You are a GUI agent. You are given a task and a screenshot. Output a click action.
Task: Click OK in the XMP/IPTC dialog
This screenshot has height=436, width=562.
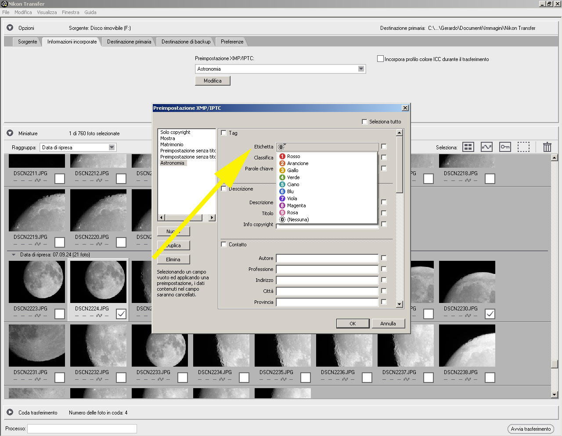click(x=353, y=324)
